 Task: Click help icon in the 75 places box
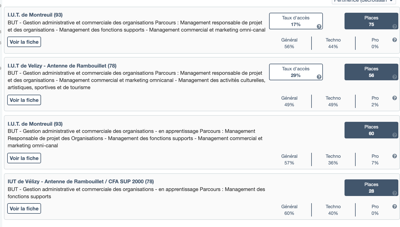click(395, 27)
